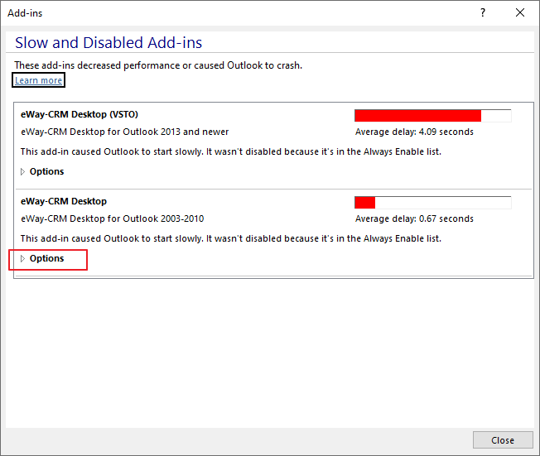Click the Close button
The width and height of the screenshot is (540, 456).
pos(503,440)
